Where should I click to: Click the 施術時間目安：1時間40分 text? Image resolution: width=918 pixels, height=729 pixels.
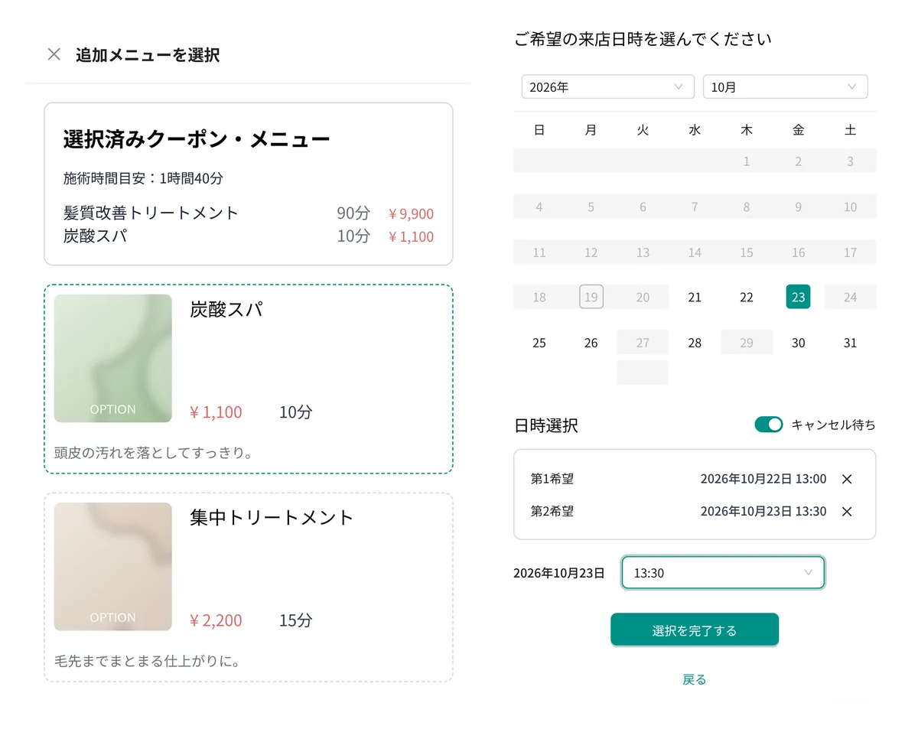coord(143,178)
